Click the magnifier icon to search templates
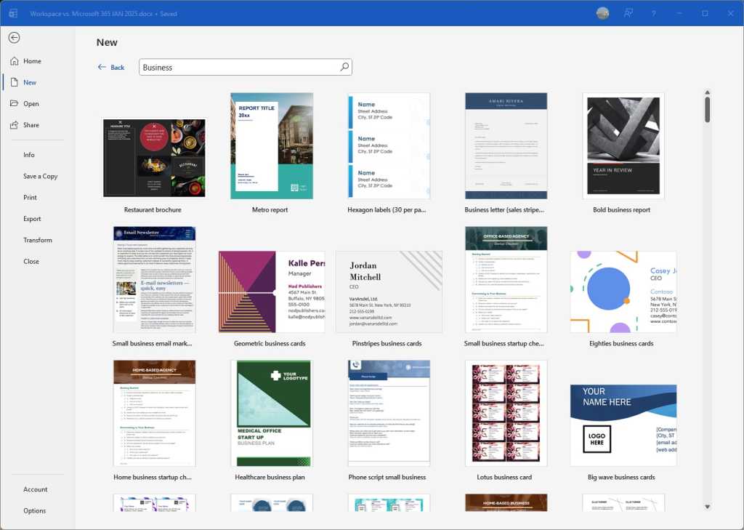 [x=344, y=66]
